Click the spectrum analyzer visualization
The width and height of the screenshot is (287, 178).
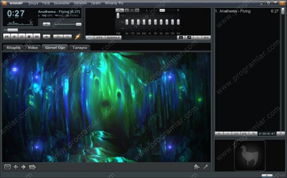20,23
